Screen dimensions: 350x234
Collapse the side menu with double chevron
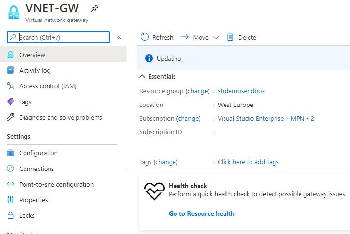[119, 37]
